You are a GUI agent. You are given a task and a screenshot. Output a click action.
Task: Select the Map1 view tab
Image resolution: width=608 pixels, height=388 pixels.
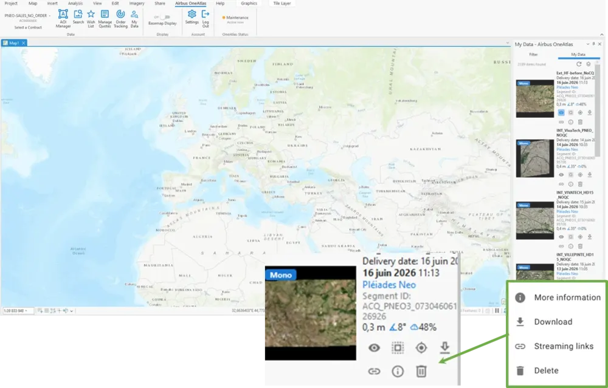[14, 43]
